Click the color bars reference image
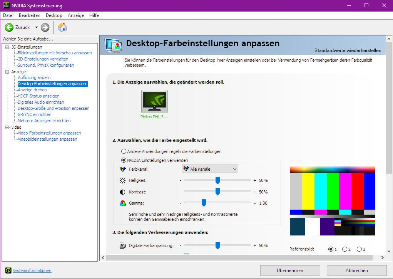Viewport: 393px width, 279px height. (x=332, y=201)
